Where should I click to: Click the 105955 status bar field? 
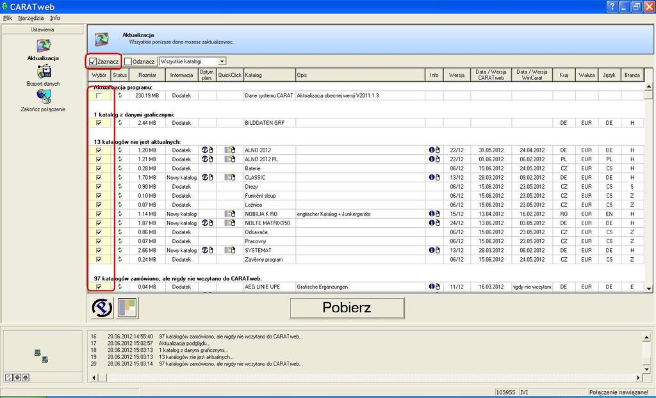pos(506,392)
